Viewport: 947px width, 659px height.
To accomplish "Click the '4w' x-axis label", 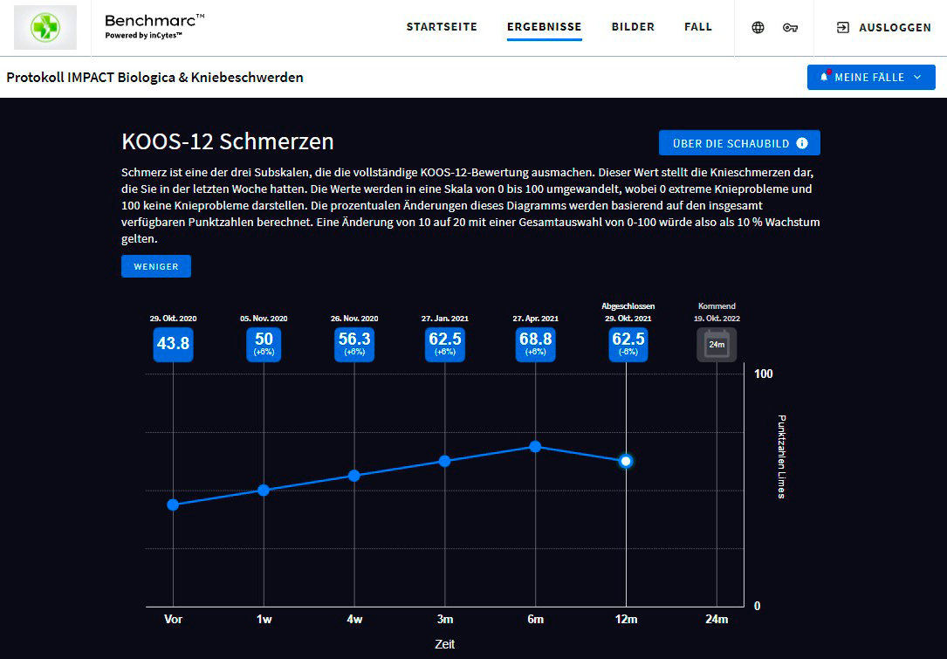I will pos(354,619).
